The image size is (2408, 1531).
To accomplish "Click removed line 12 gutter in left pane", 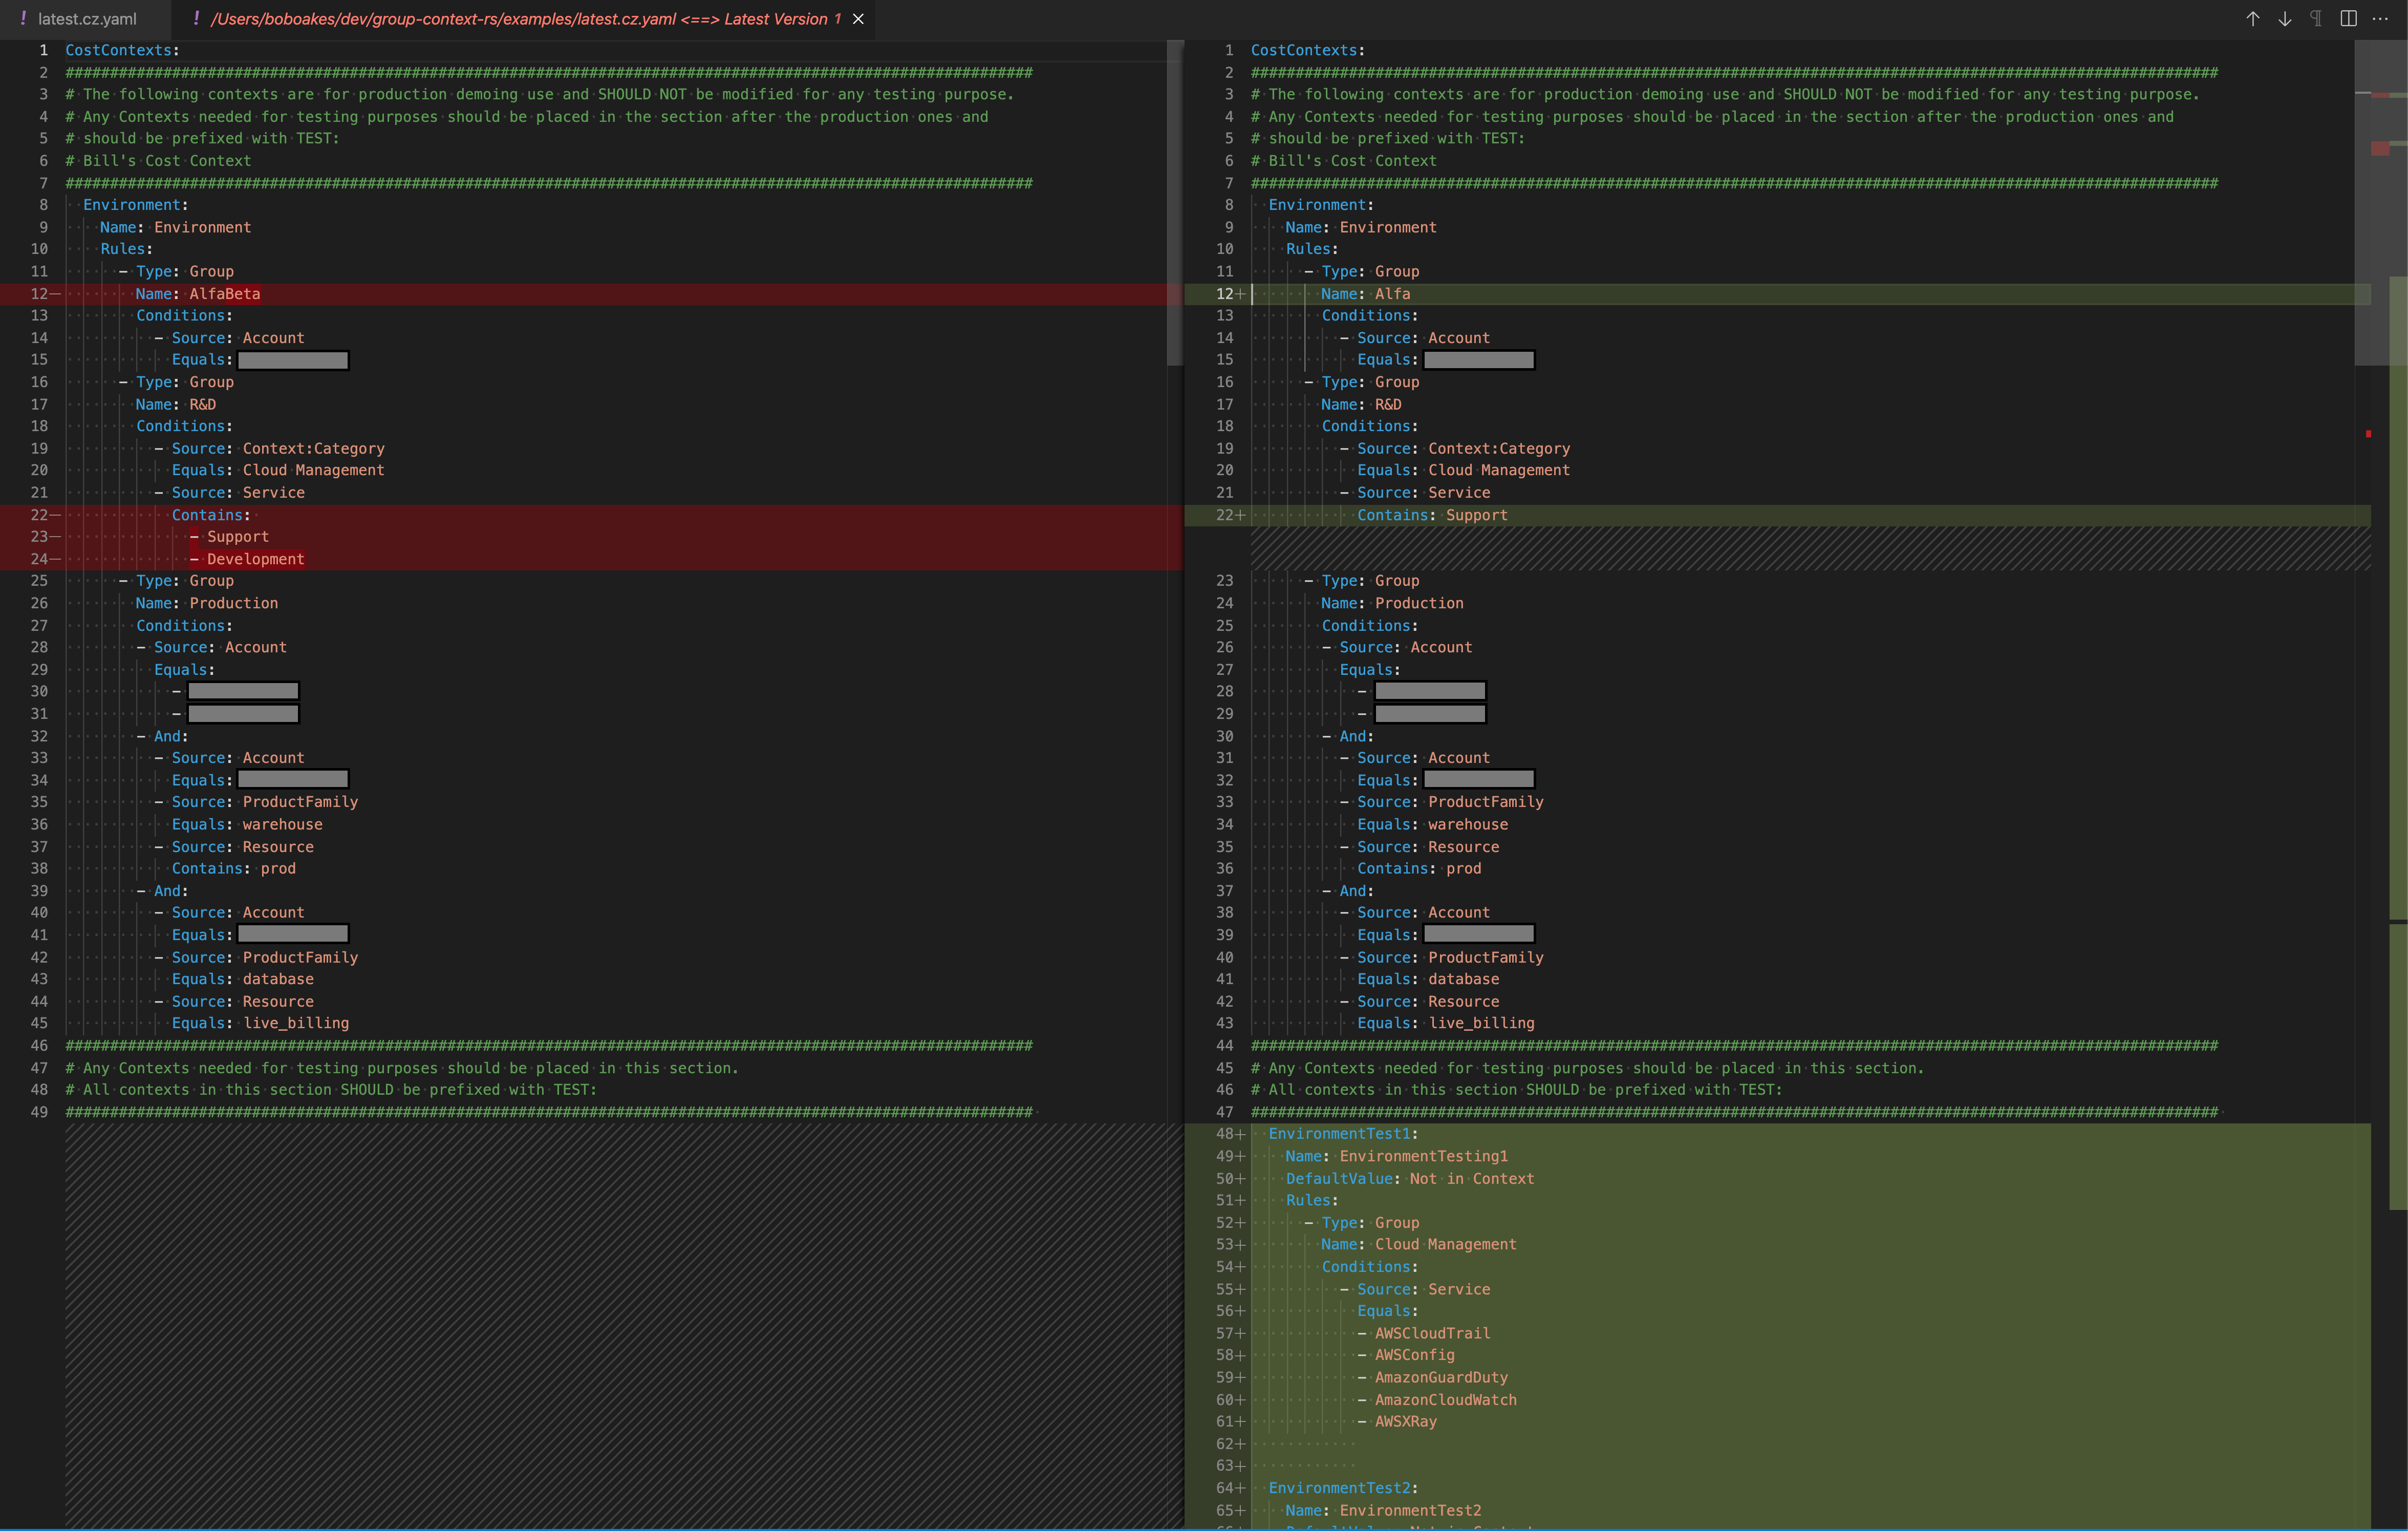I will 45,294.
